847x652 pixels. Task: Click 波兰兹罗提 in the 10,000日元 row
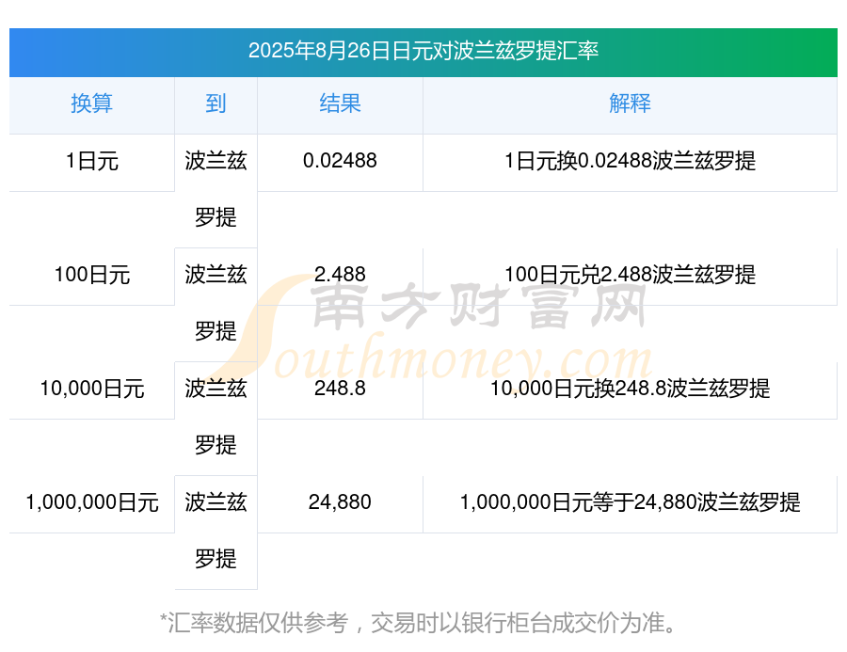[x=216, y=418]
